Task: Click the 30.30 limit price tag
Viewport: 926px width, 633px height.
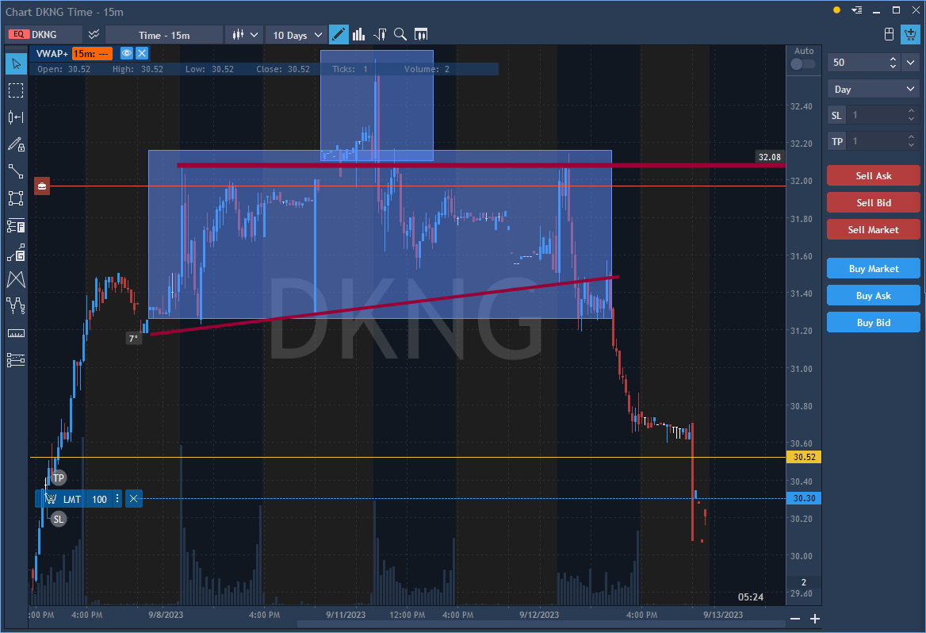Action: pyautogui.click(x=804, y=498)
